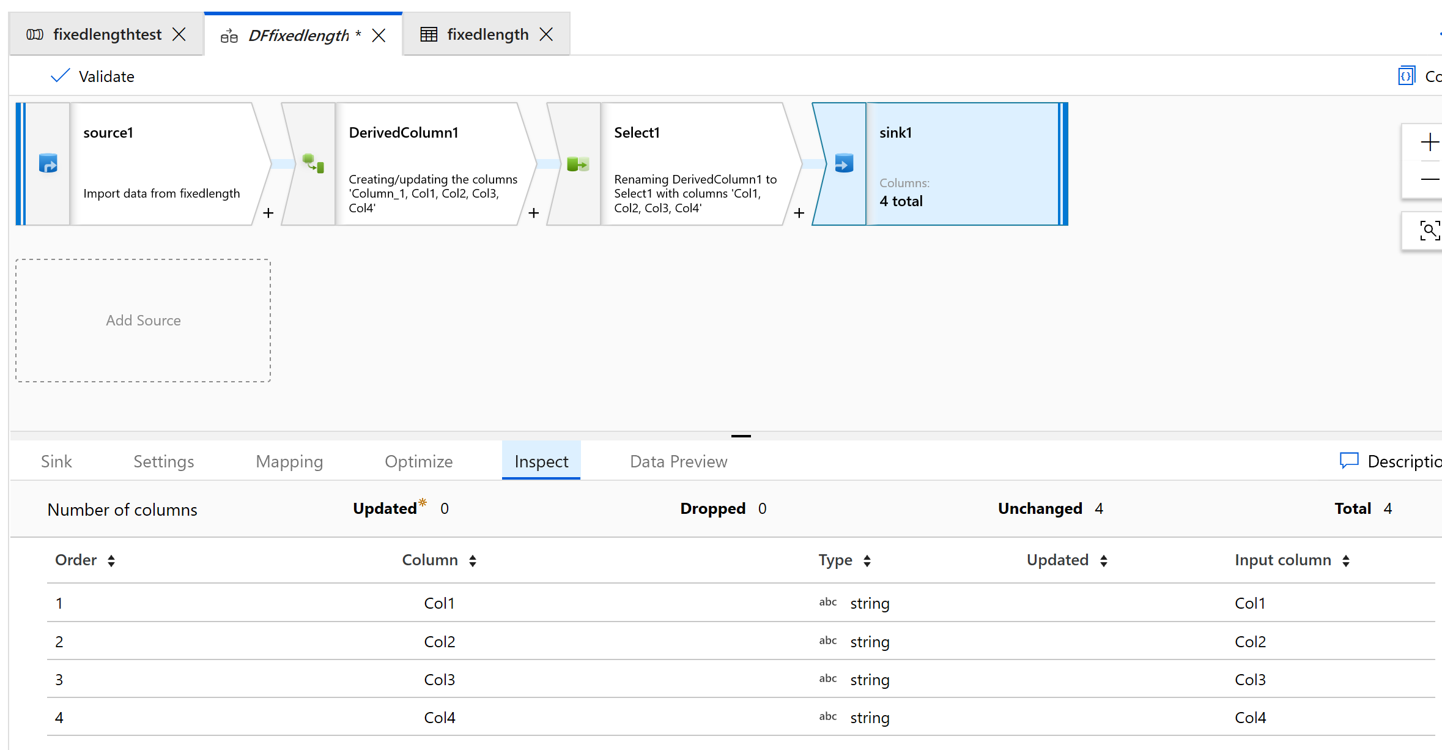The width and height of the screenshot is (1442, 750).
Task: Open the Mapping tab
Action: click(x=289, y=461)
